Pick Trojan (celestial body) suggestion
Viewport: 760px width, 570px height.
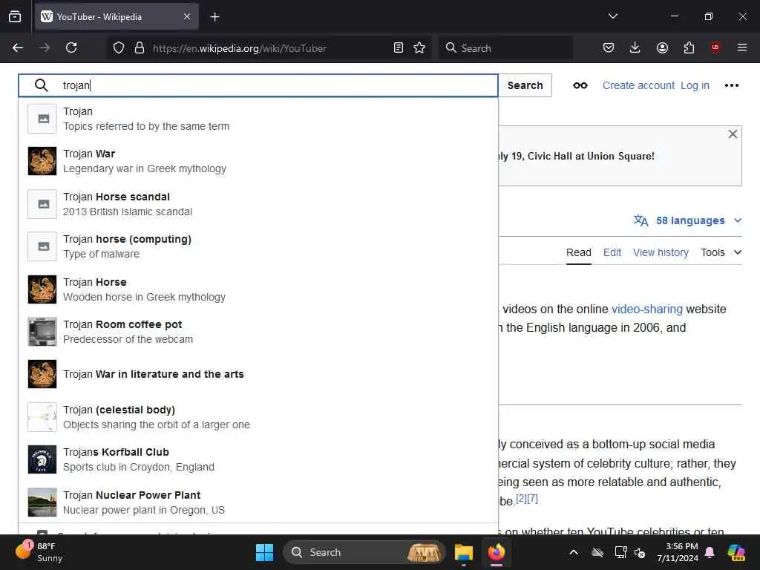click(x=258, y=417)
